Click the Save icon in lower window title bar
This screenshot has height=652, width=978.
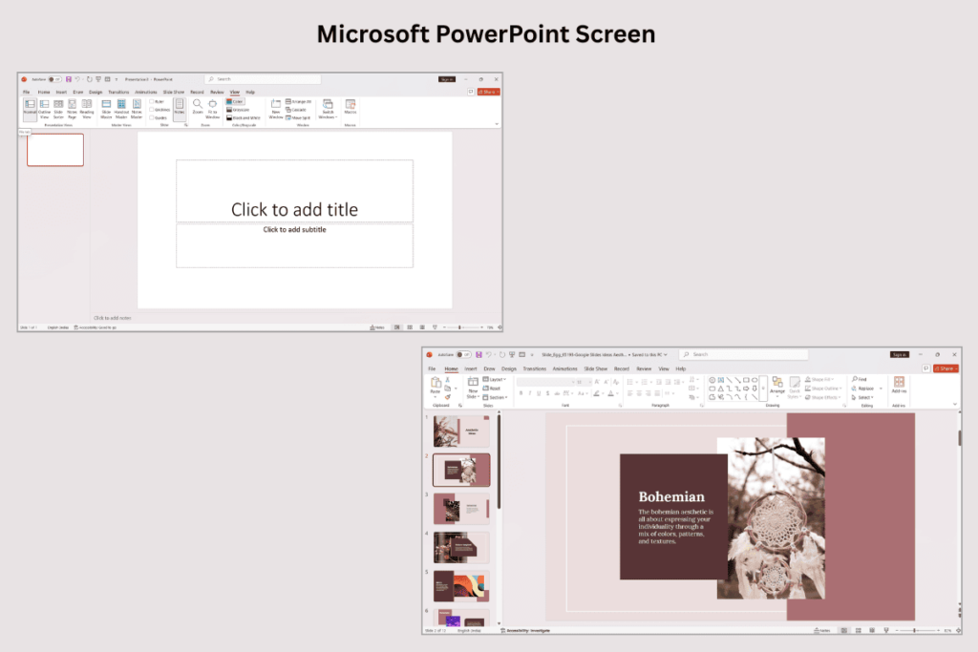(479, 355)
